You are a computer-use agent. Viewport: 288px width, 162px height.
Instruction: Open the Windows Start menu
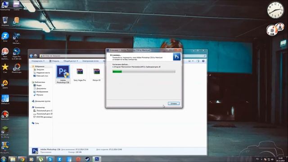pos(4,159)
